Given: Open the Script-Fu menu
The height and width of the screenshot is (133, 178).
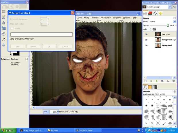Looking at the screenshot, I should pos(117,18).
